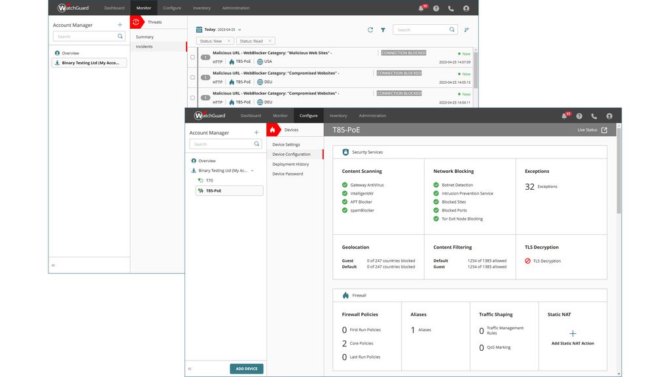Expand Binary Testing Ltd account dropdown arrow

click(253, 170)
